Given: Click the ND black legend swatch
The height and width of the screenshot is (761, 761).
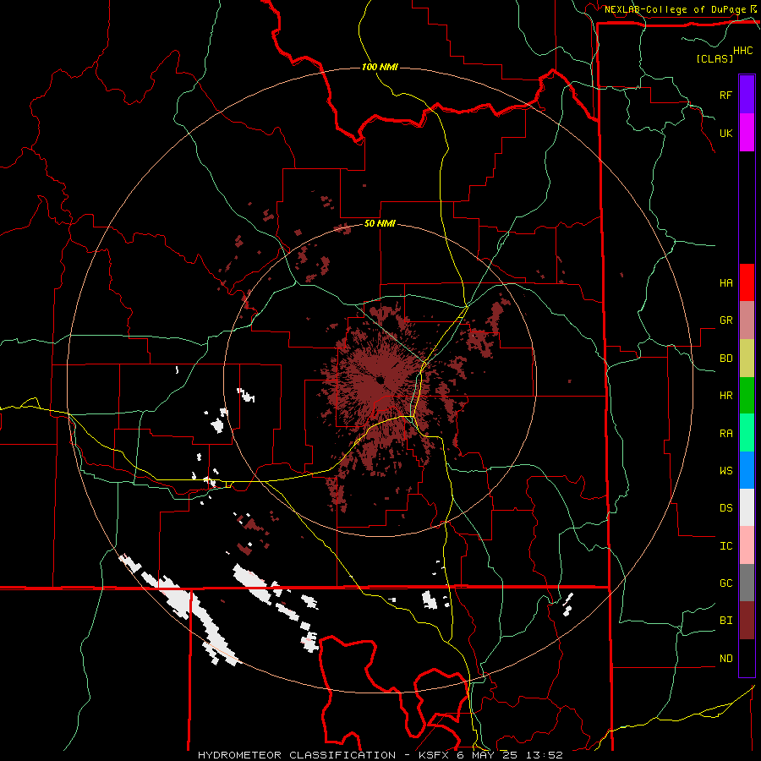Looking at the screenshot, I should (x=747, y=658).
